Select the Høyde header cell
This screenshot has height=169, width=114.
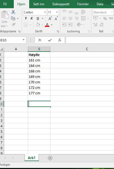[39, 55]
